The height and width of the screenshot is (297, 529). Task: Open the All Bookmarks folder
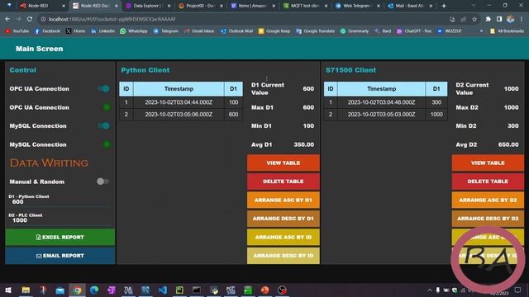[x=507, y=31]
